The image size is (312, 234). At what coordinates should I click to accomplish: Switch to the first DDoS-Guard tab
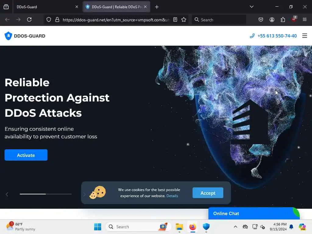47,7
